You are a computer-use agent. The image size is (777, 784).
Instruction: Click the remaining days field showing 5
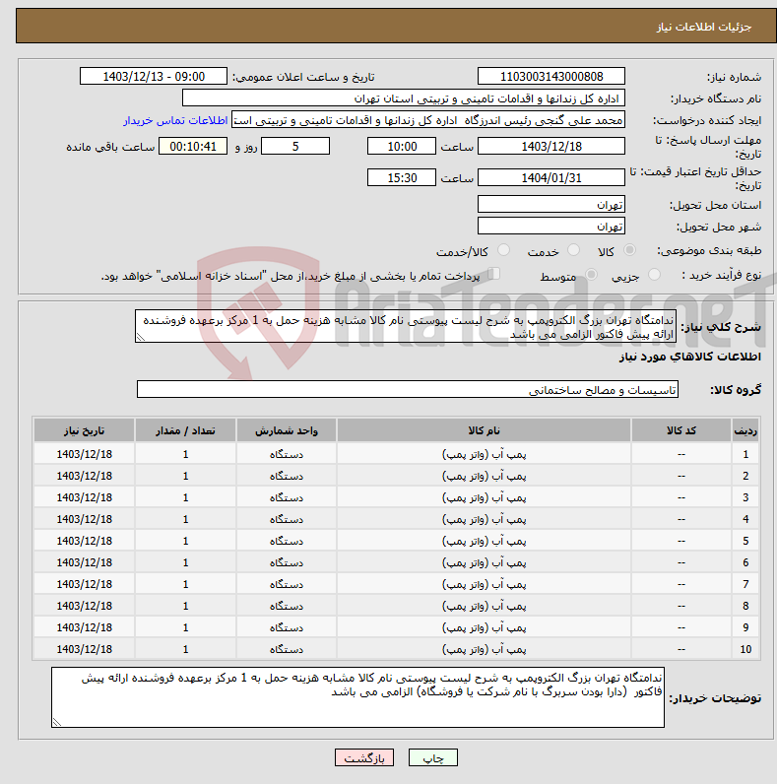coord(295,146)
